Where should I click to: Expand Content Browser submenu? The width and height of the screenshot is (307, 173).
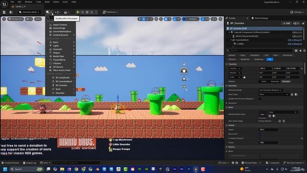pos(61,35)
